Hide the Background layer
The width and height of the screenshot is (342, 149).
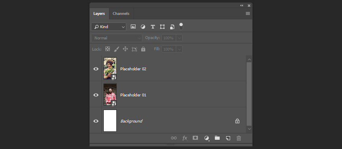pos(96,121)
